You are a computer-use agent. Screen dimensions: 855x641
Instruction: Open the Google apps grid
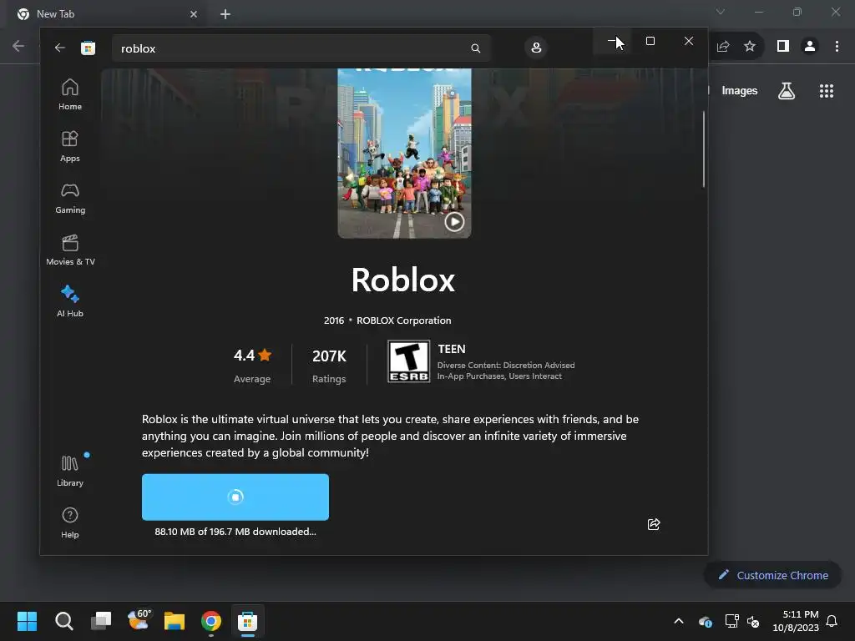[827, 91]
